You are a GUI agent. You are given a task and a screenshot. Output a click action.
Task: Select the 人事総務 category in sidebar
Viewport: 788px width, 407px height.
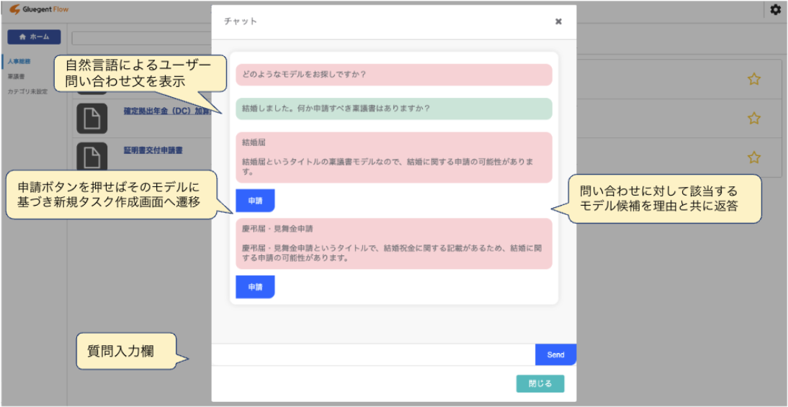coord(19,62)
